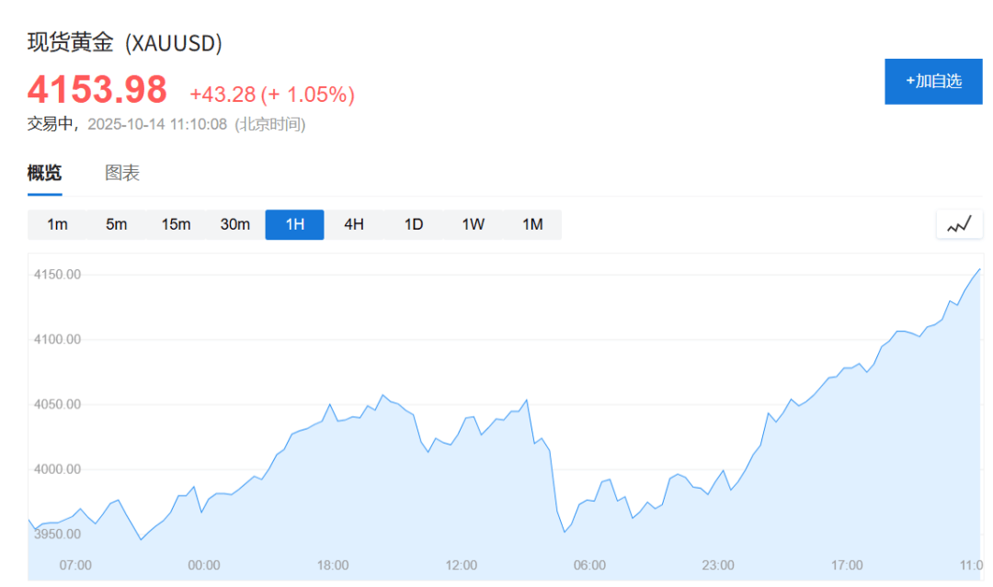Change to the 1W weekly timeframe
The image size is (993, 587).
coord(473,225)
